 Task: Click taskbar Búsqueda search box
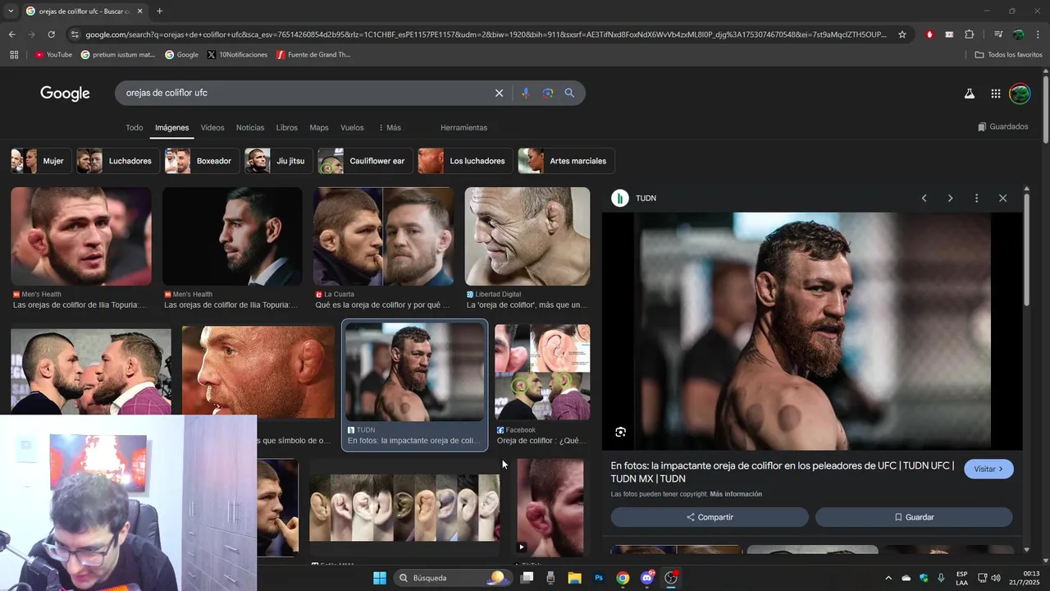(451, 578)
